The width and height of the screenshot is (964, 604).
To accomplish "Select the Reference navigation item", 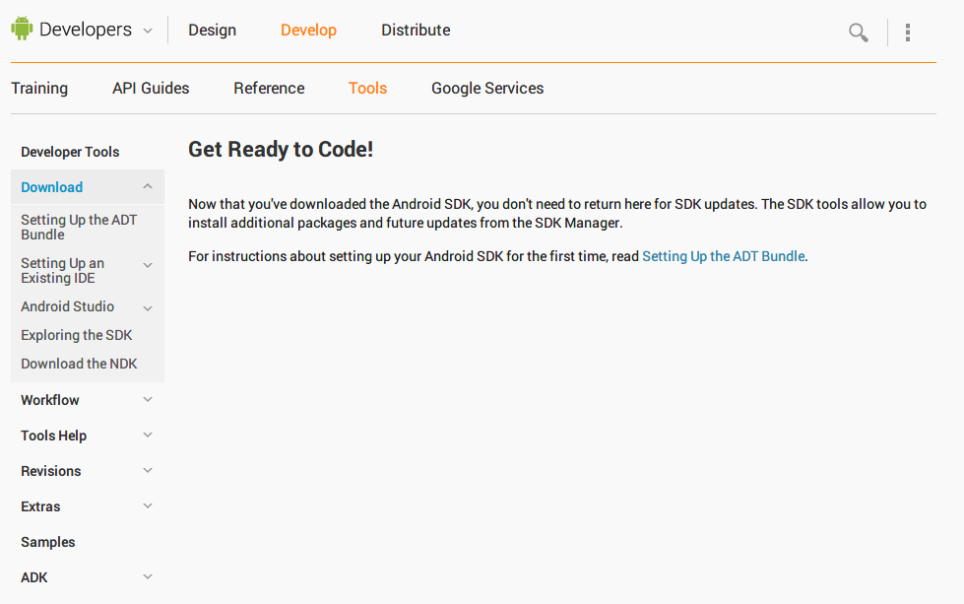I will click(x=269, y=89).
